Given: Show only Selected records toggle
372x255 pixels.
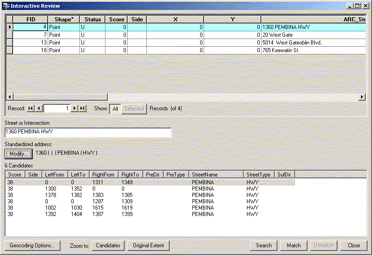Looking at the screenshot, I should click(x=134, y=108).
